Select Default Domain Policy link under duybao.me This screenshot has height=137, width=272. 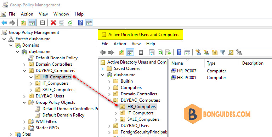(x=57, y=58)
